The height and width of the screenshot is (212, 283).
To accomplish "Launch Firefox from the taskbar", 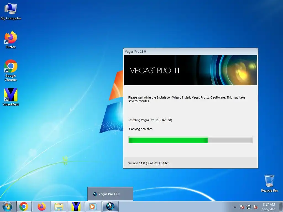I will pyautogui.click(x=41, y=206).
